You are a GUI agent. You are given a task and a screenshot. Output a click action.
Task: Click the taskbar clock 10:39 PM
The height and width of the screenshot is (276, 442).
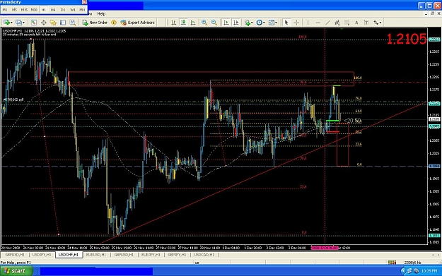click(x=429, y=271)
